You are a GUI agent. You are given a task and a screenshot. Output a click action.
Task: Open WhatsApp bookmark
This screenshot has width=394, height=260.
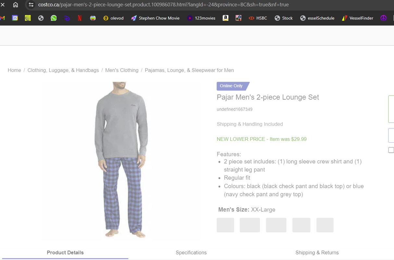pyautogui.click(x=54, y=18)
